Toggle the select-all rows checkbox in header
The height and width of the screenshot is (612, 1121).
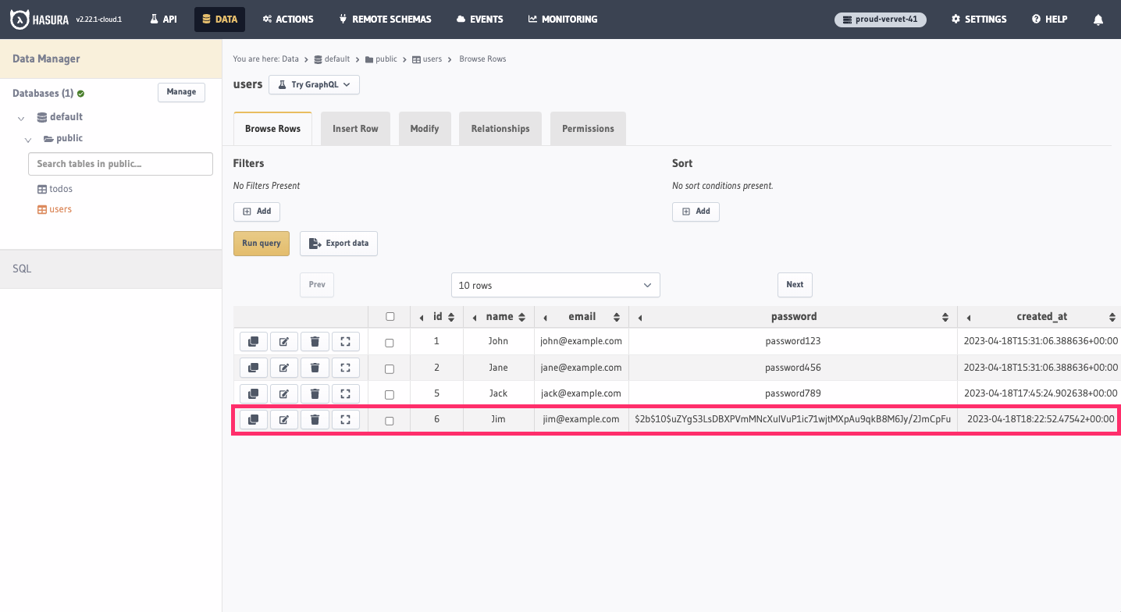(x=390, y=317)
